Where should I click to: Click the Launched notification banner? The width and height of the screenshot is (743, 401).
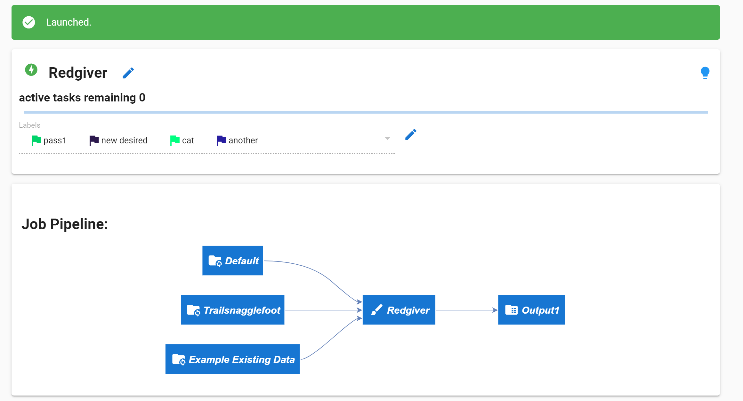pos(365,22)
